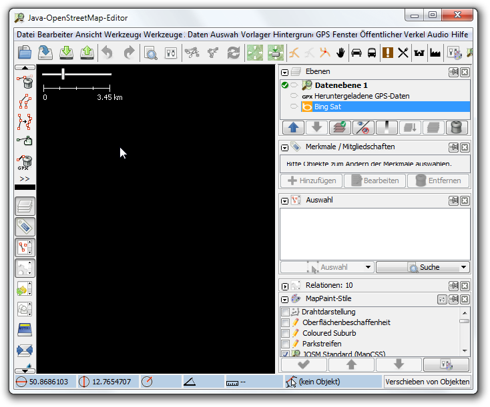Click the layer opacity gradient button

click(x=387, y=128)
